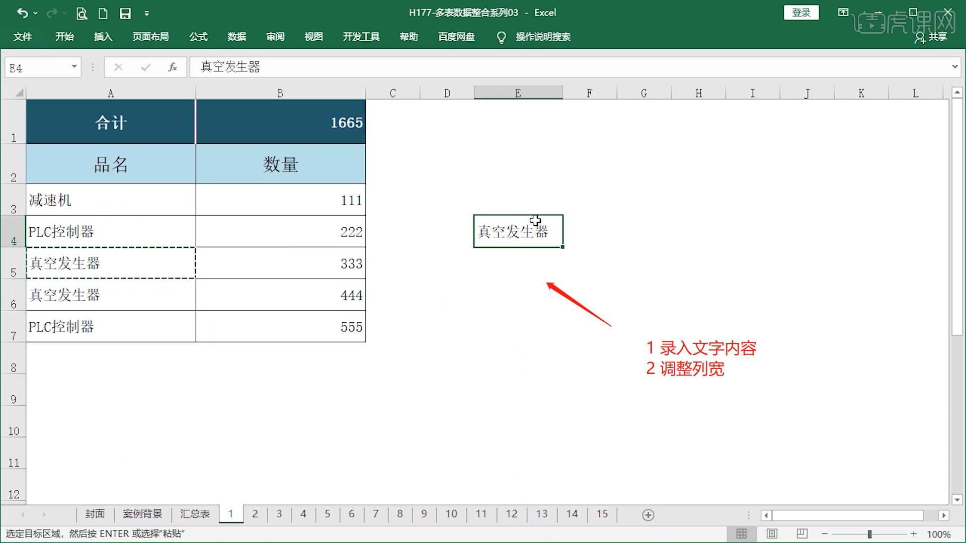Click the Undo arrow icon
Image resolution: width=966 pixels, height=543 pixels.
tap(22, 13)
